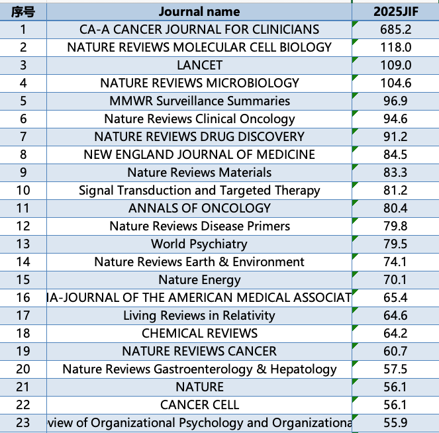Click serial number 18 cell
Screen dimensions: 439x433
pos(23,333)
